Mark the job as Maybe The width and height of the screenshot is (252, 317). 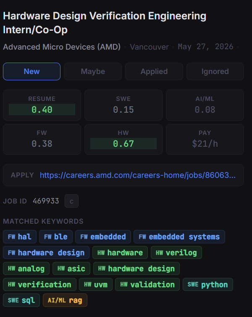click(x=93, y=71)
